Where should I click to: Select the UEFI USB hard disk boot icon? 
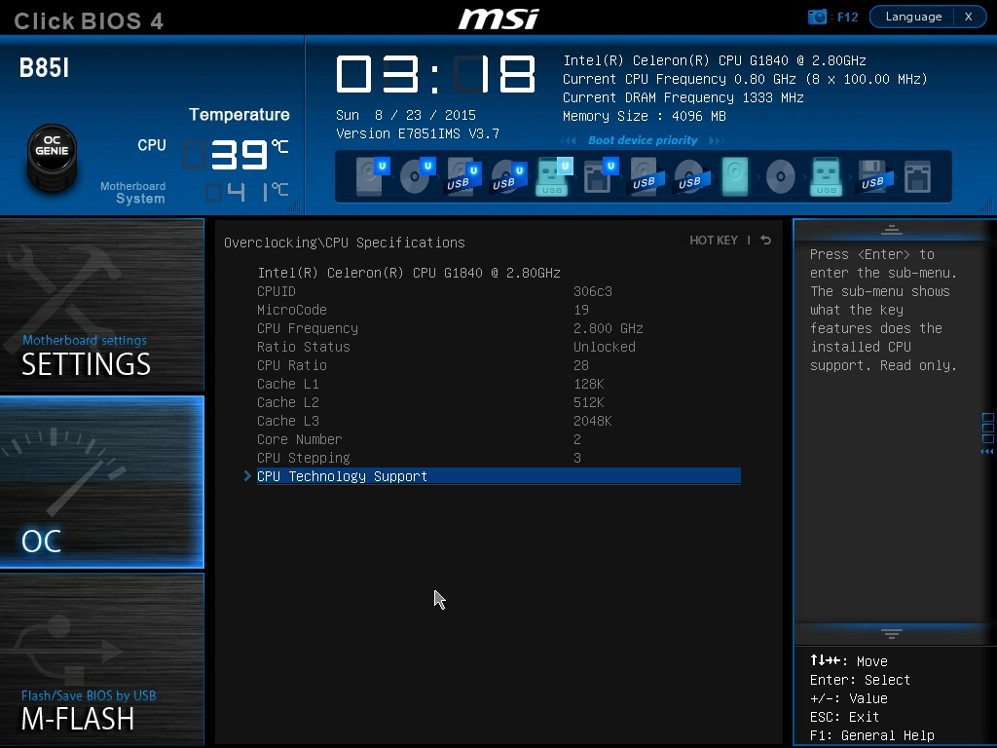point(463,176)
